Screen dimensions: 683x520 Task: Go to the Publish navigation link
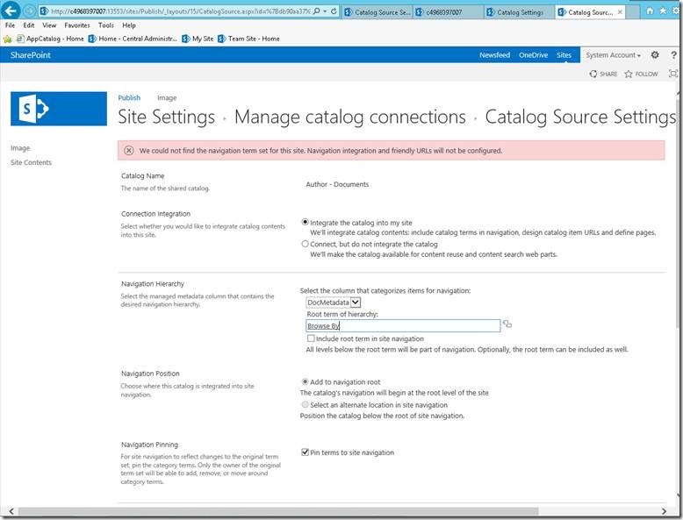coord(129,98)
